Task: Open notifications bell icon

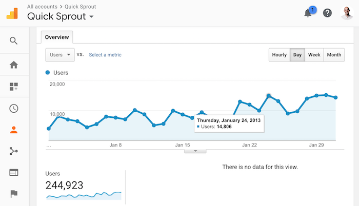Action: coord(308,13)
